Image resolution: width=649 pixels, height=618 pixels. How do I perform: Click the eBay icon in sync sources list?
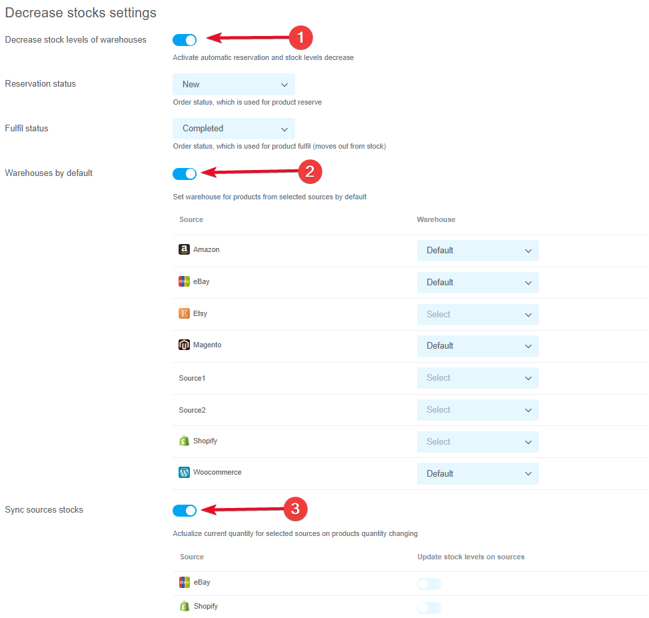(185, 582)
